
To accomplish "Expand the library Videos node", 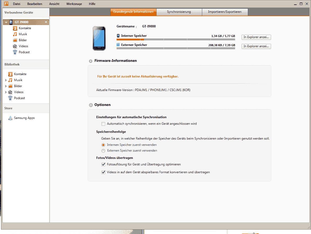I will click(6, 92).
